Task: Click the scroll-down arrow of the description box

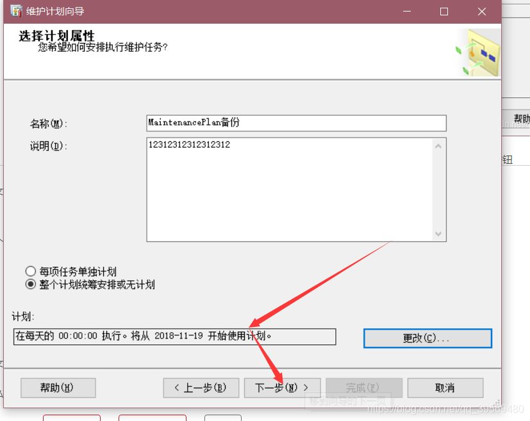Action: pos(438,234)
